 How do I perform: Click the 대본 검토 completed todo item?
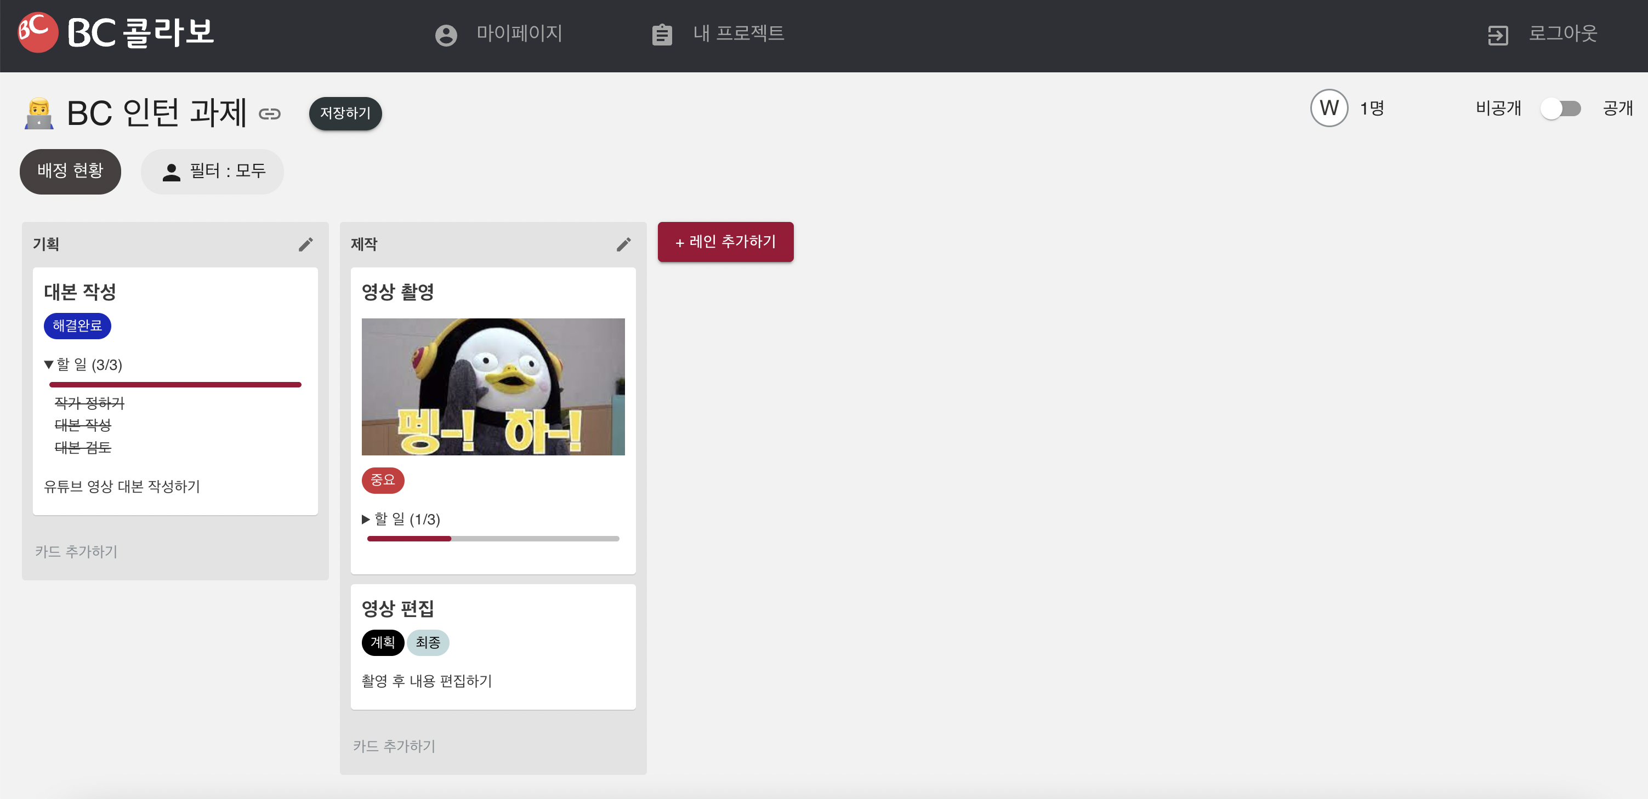83,447
